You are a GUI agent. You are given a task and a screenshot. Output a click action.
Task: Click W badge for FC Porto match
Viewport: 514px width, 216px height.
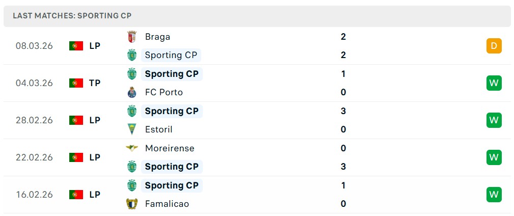point(494,83)
